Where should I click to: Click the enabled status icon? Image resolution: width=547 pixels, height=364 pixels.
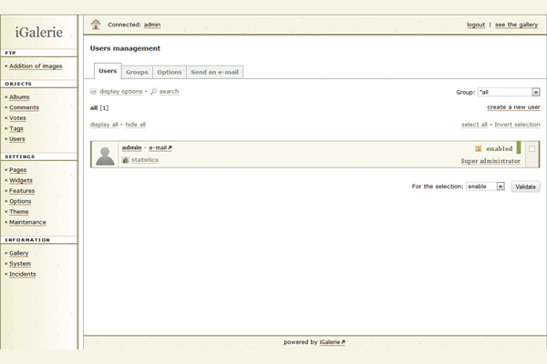(478, 148)
